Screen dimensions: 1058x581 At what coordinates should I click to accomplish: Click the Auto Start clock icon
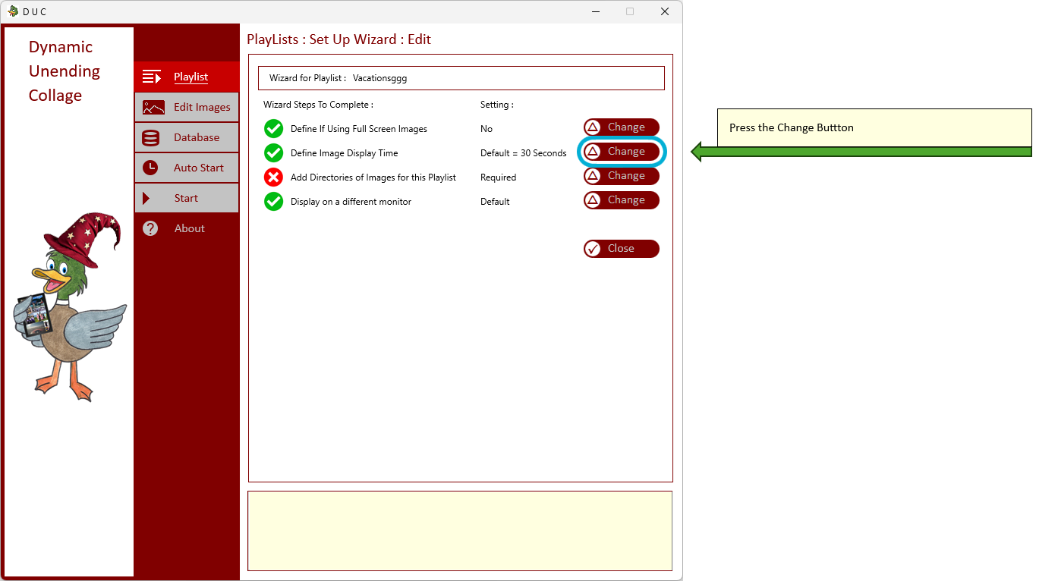coord(150,168)
